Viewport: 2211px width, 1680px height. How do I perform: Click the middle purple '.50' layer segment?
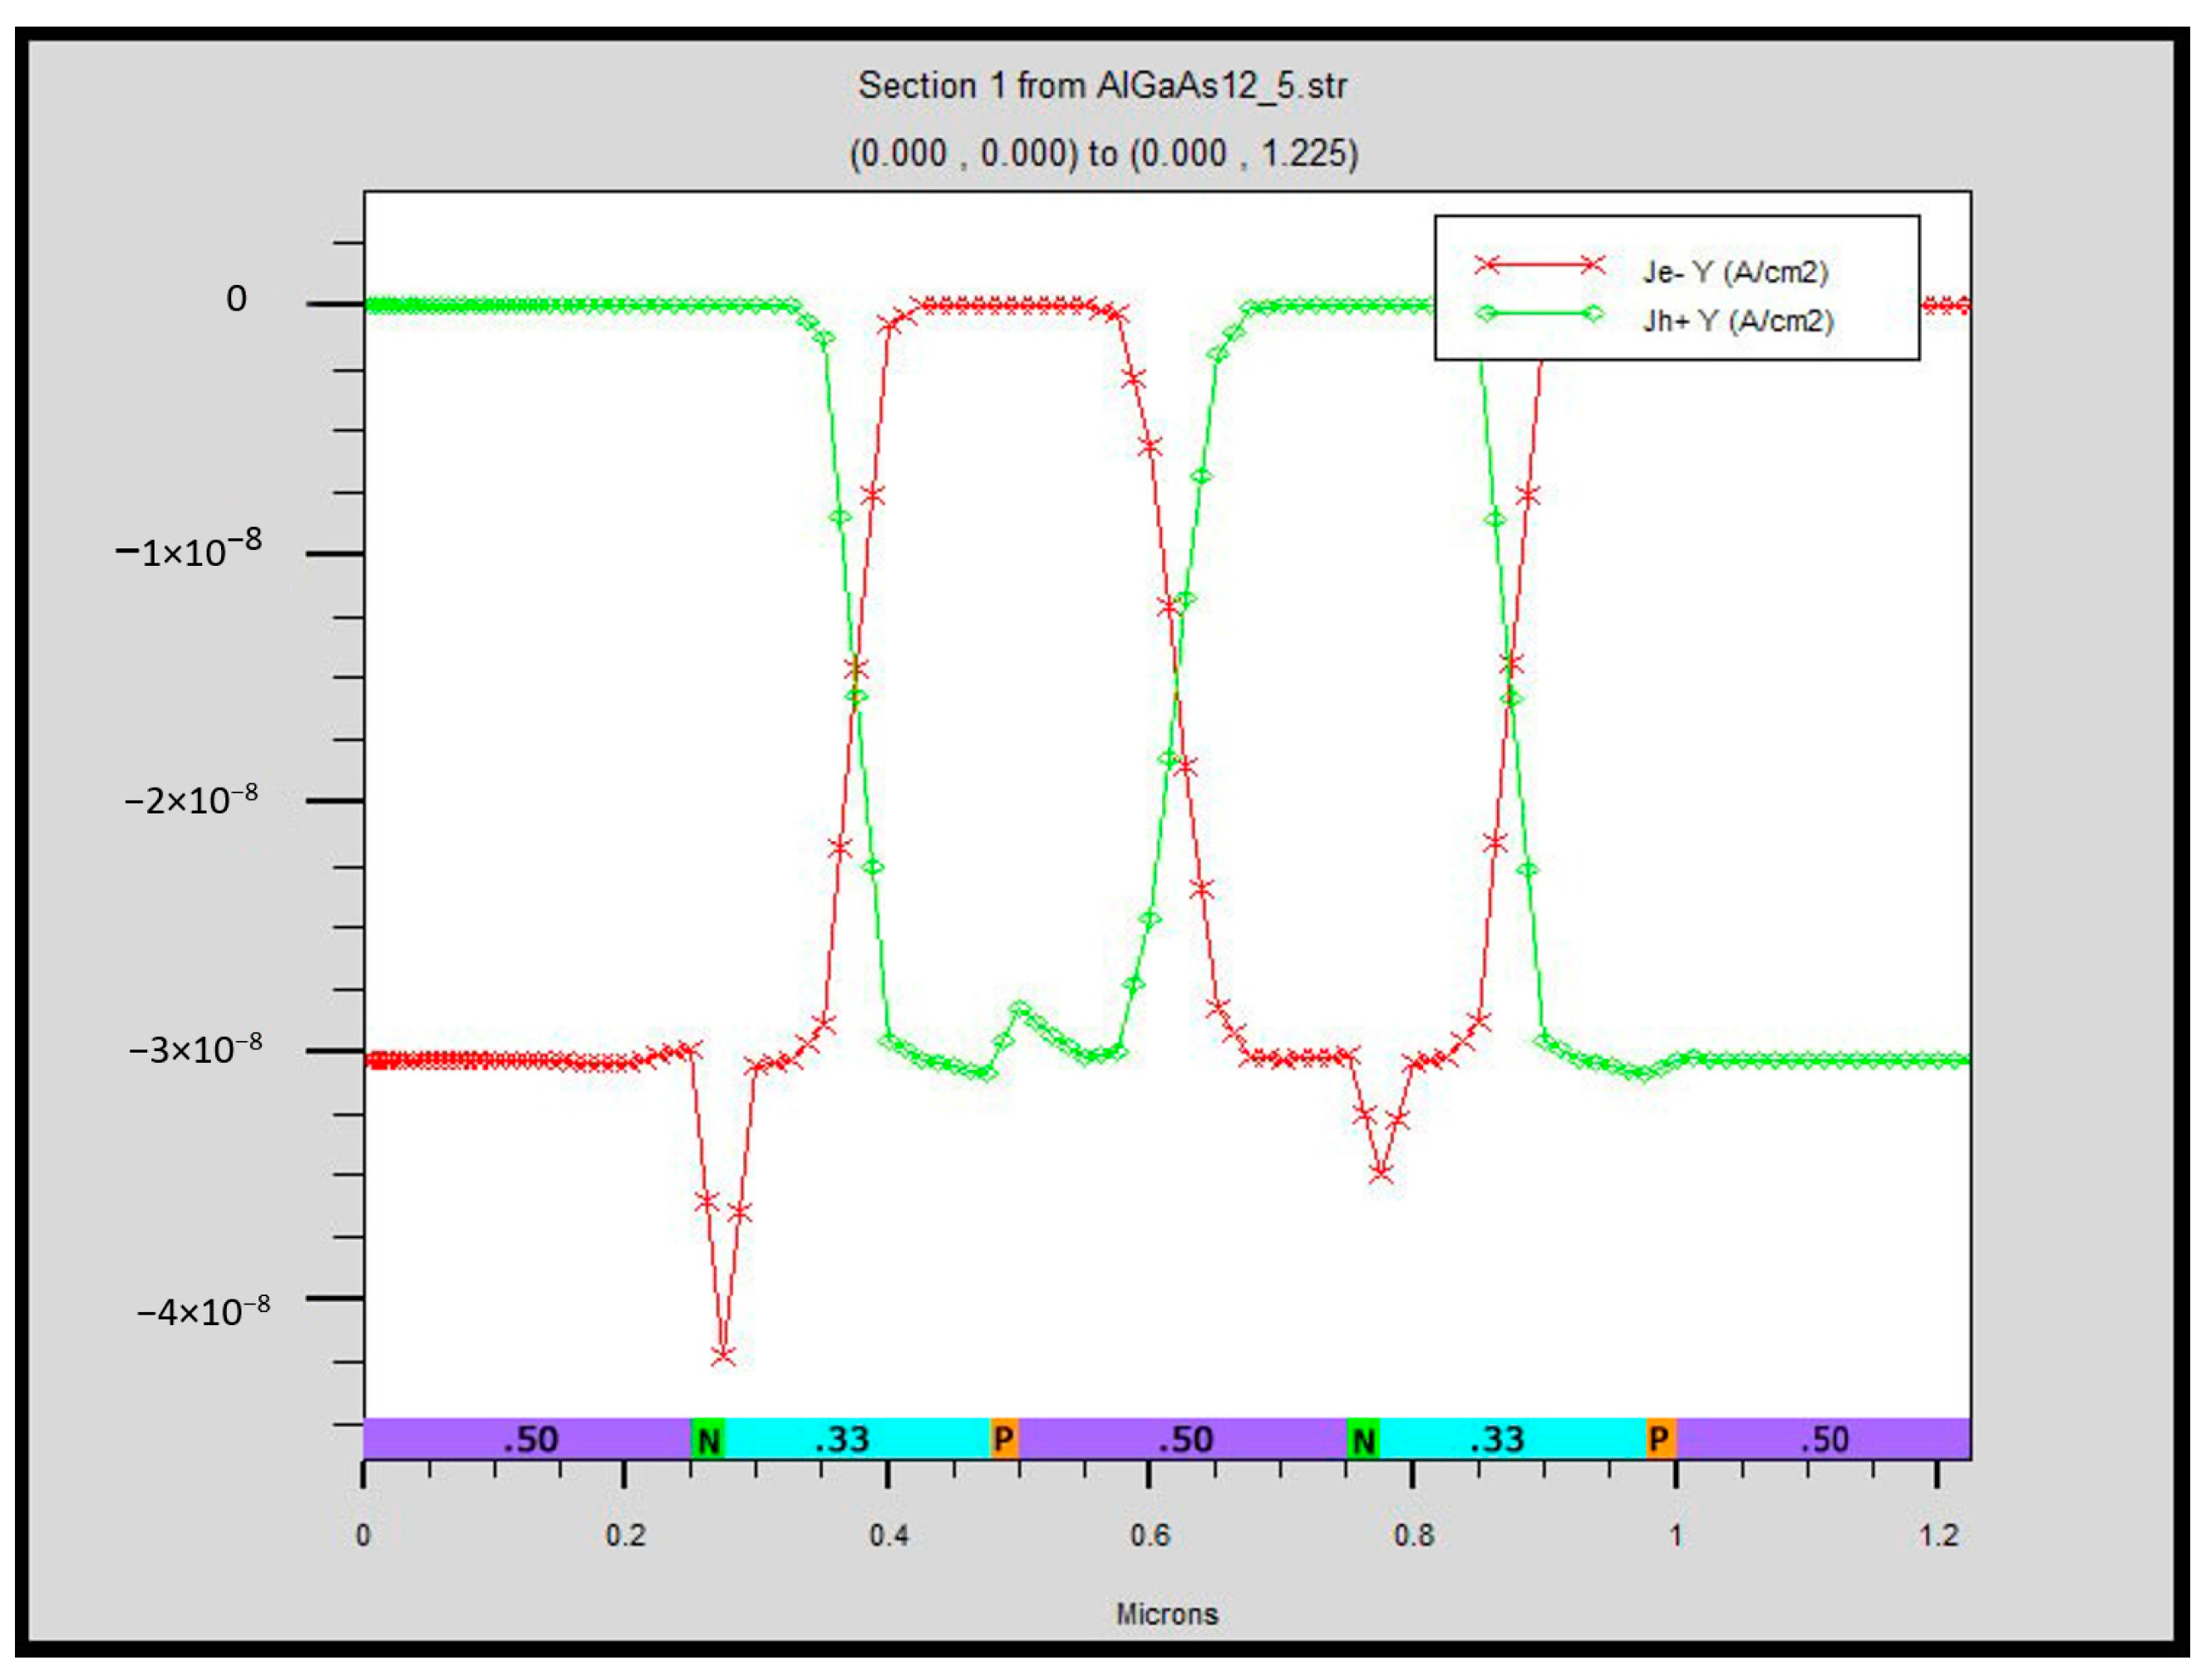(x=1183, y=1440)
